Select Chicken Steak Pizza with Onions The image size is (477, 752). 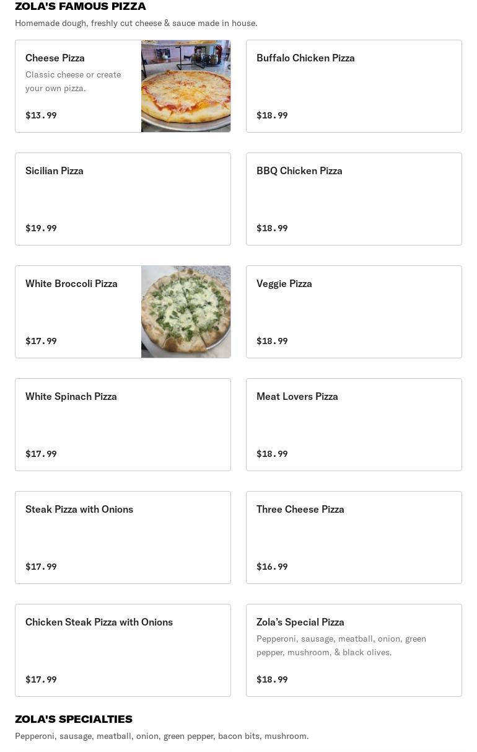(x=123, y=650)
